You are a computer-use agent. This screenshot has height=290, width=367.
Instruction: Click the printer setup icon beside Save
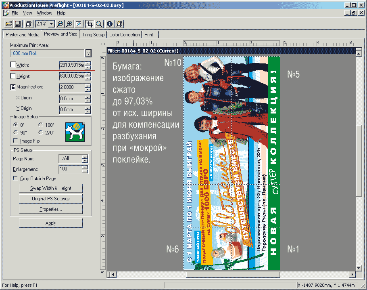(x=29, y=24)
